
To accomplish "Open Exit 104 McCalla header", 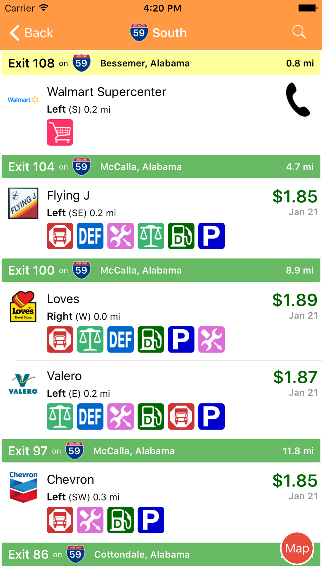I will click(x=161, y=167).
